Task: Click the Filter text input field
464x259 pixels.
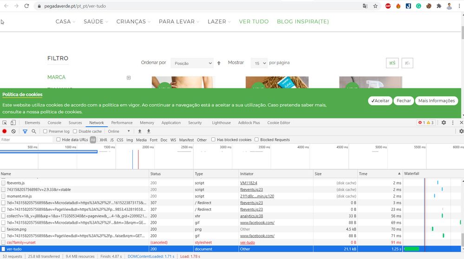Action: (x=27, y=140)
